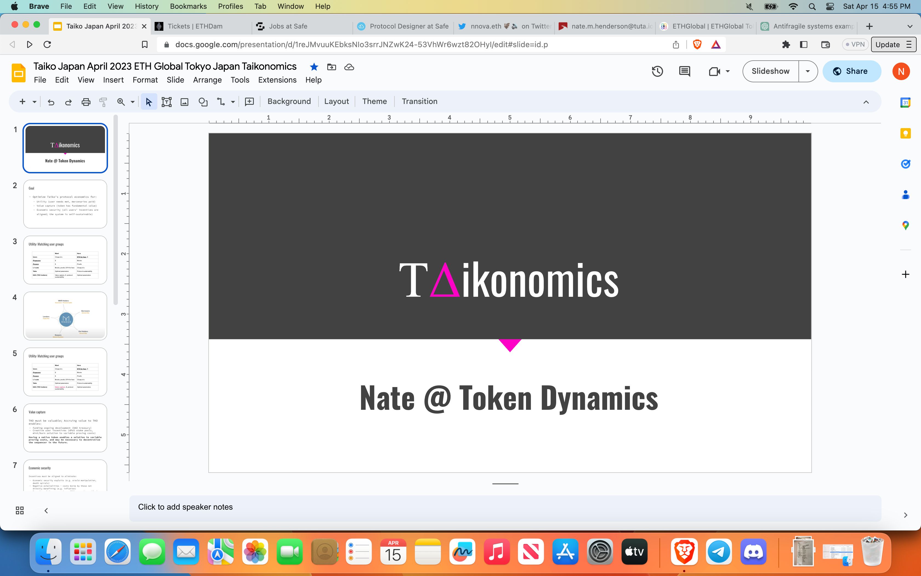
Task: Expand the new slide layout dropdown arrow
Action: (x=34, y=102)
